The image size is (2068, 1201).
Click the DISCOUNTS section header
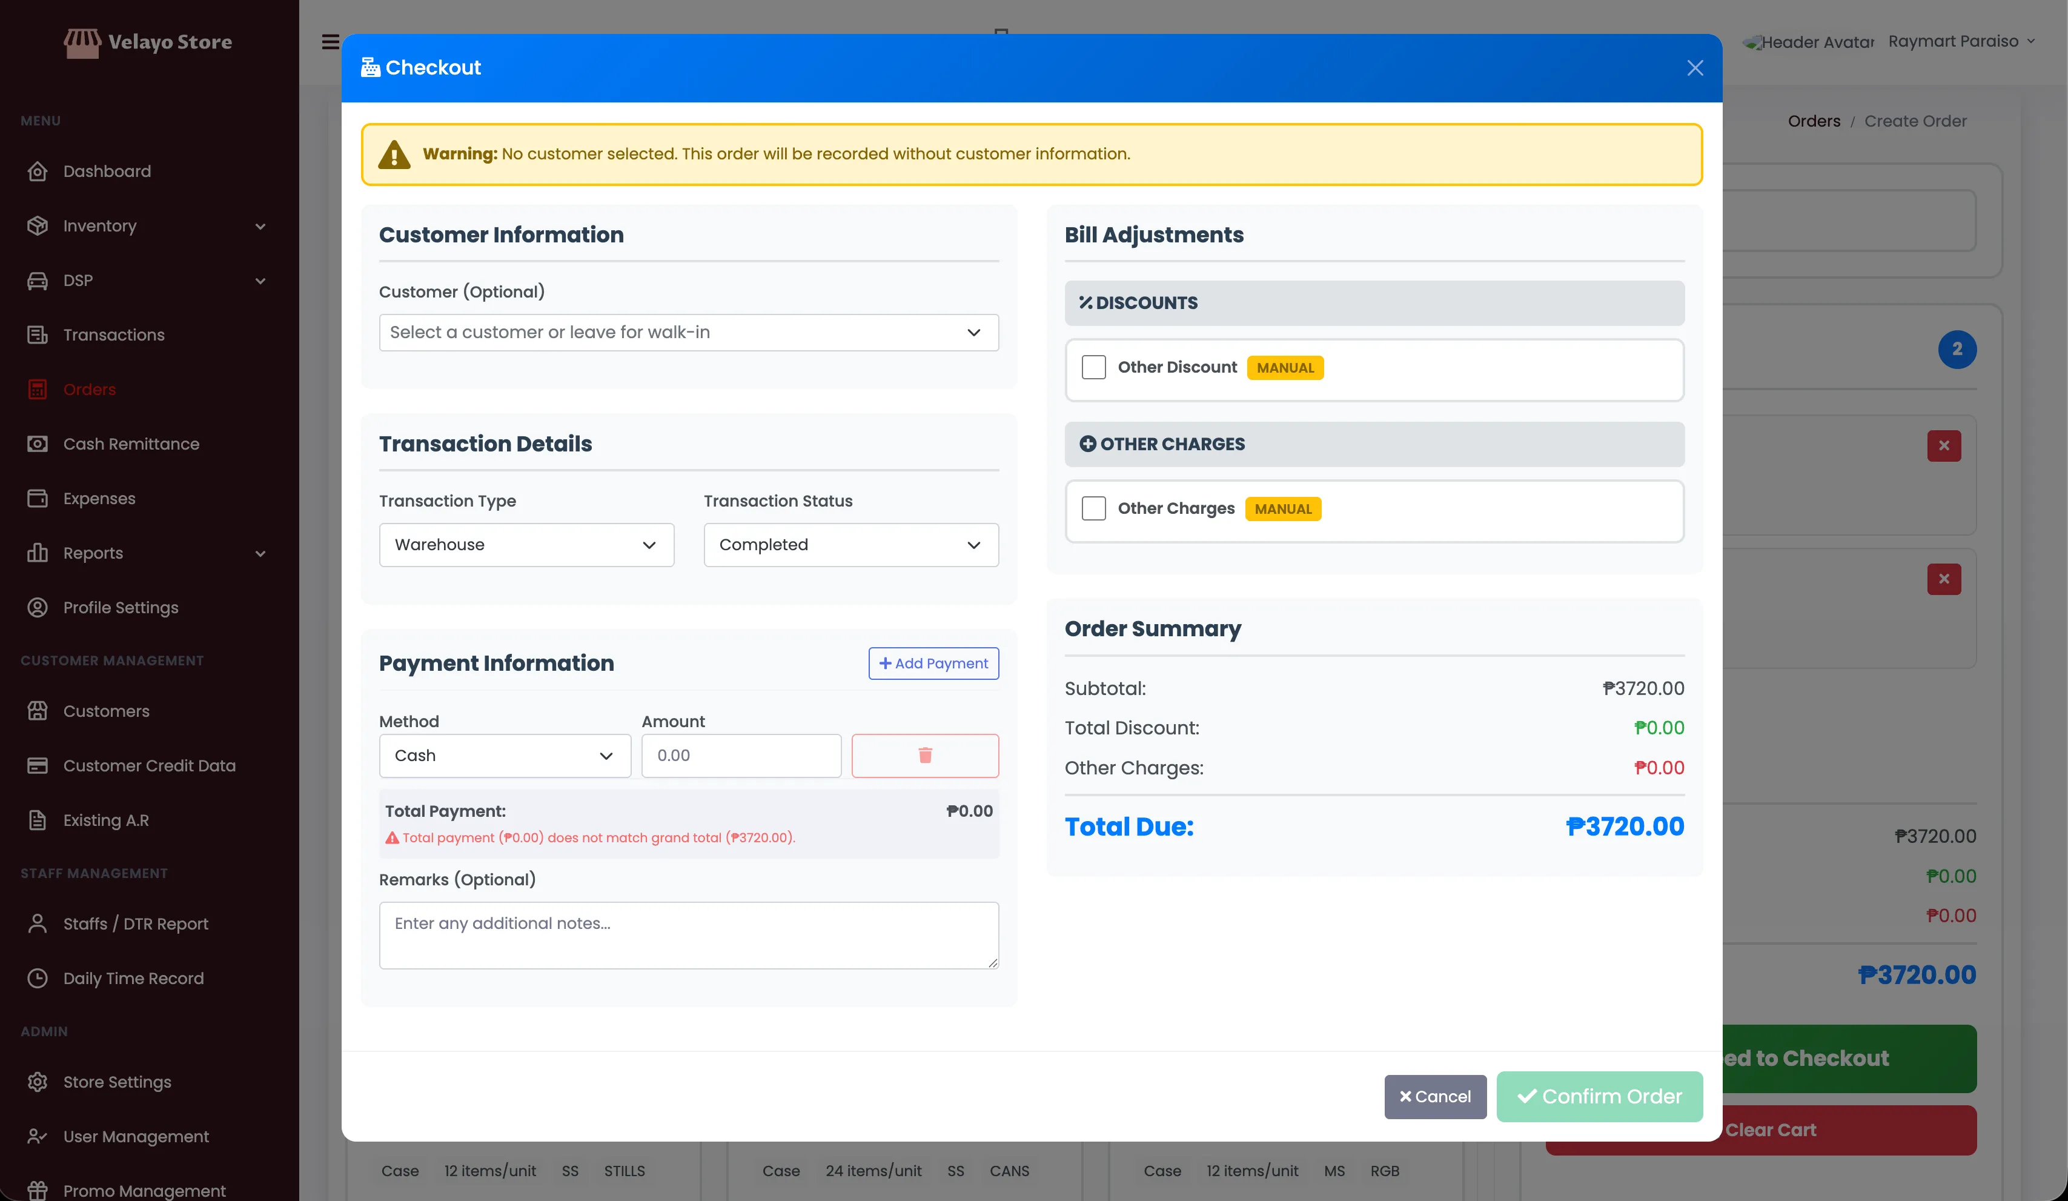[1374, 303]
